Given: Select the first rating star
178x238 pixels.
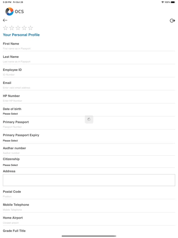Looking at the screenshot, I should click(x=6, y=28).
